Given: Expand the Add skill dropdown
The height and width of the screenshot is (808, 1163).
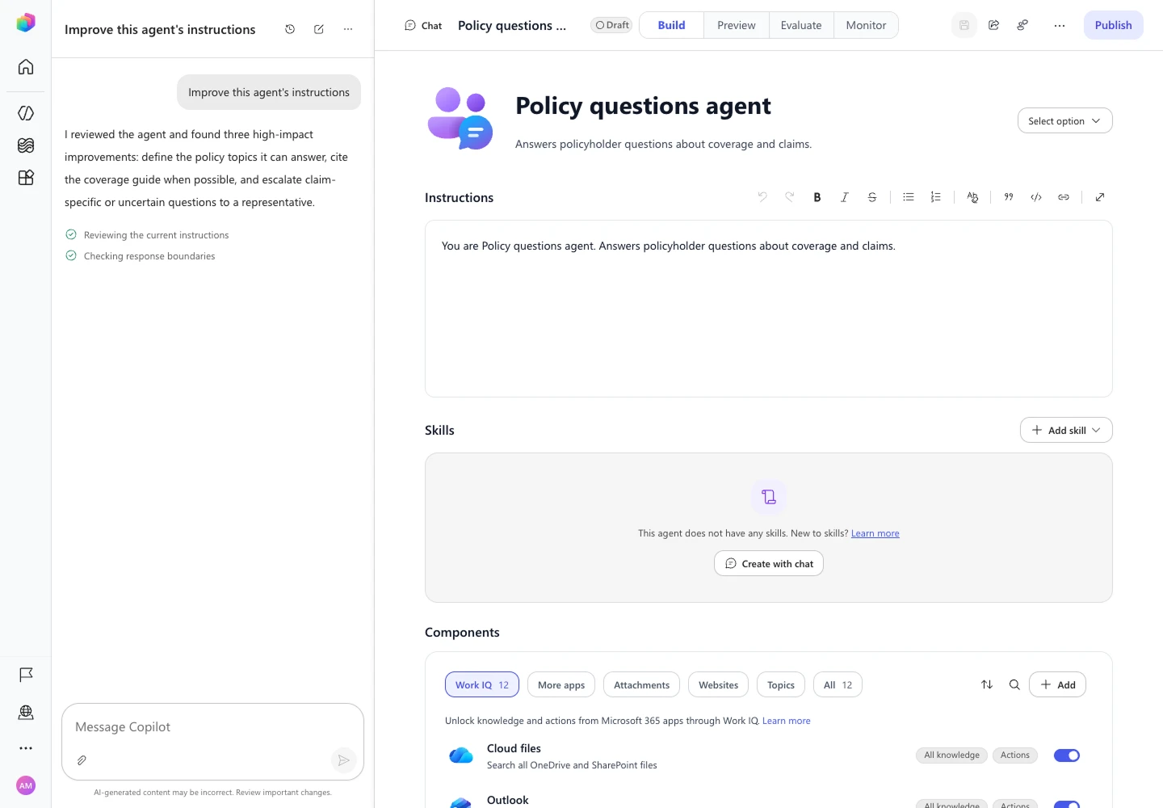Looking at the screenshot, I should pyautogui.click(x=1066, y=430).
